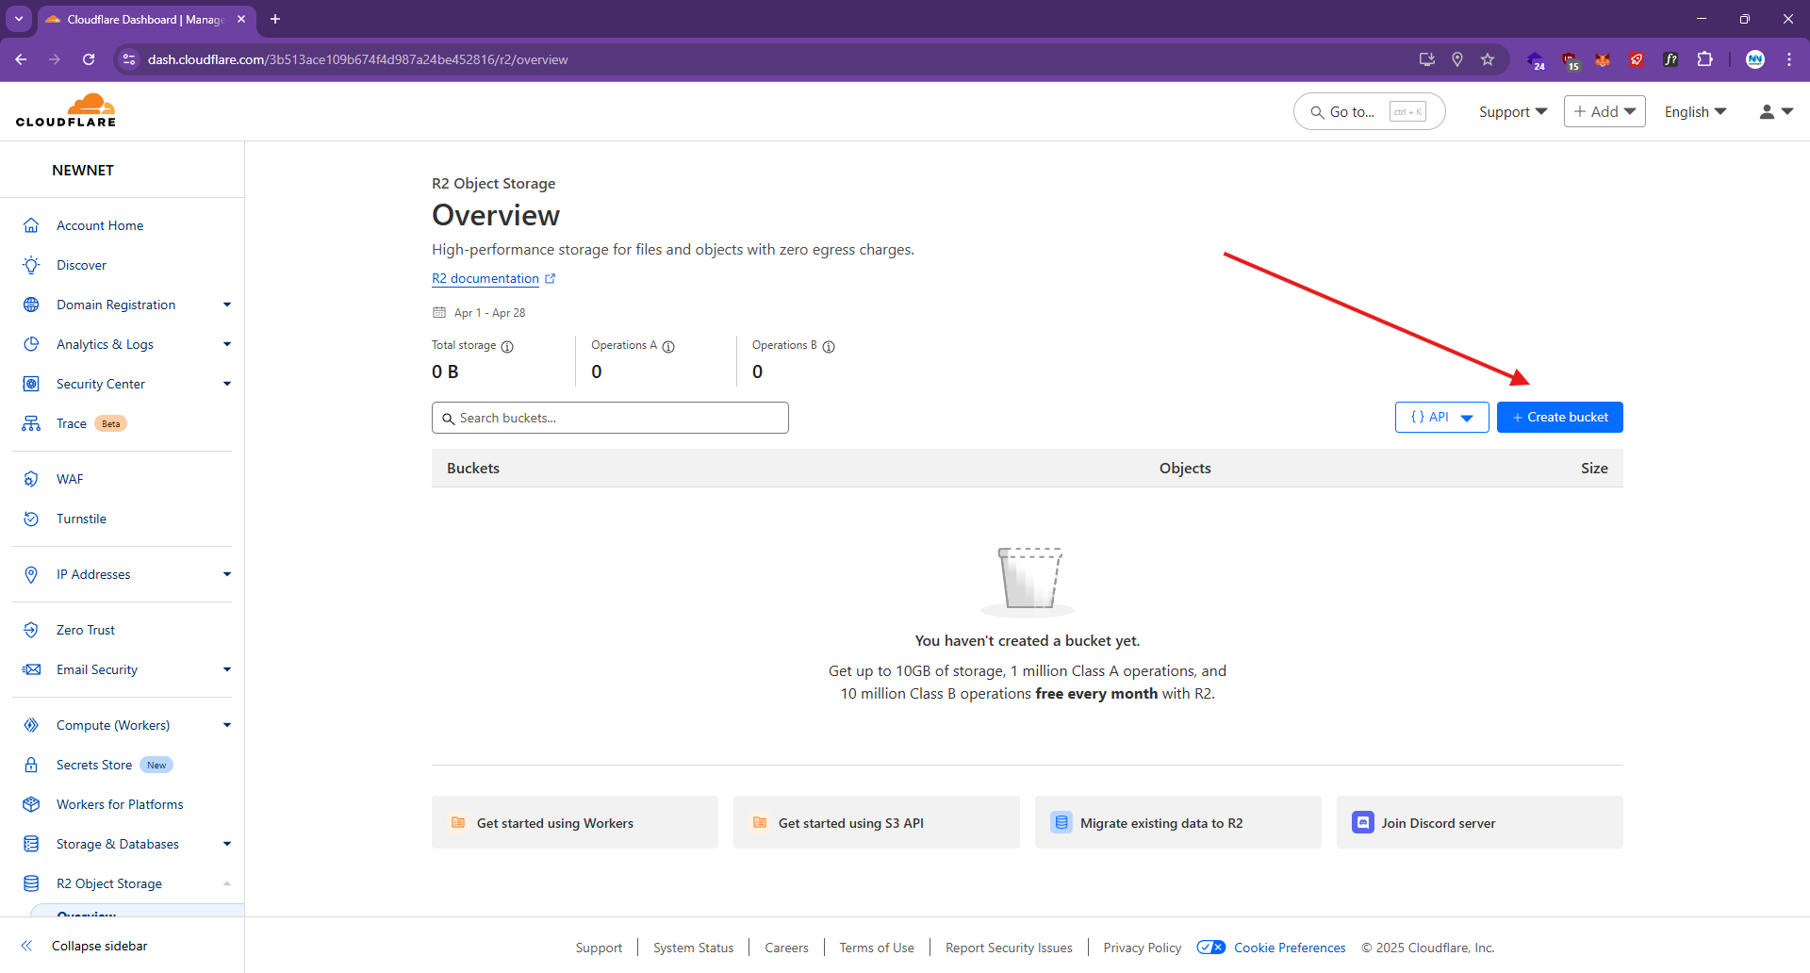Click the Zero Trust icon
1810x973 pixels.
click(x=31, y=630)
